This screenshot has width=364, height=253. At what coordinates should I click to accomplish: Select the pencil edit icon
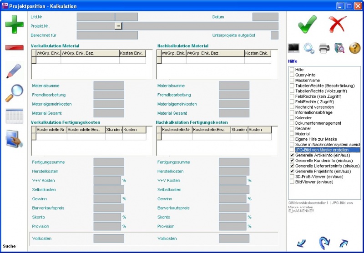[x=14, y=71]
